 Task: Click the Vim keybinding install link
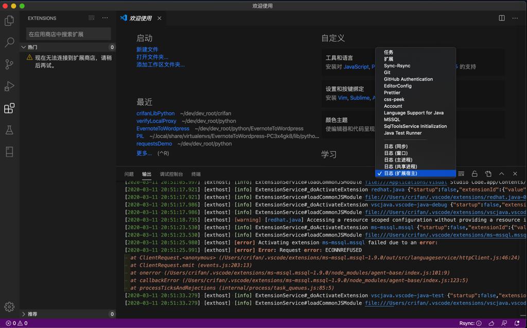click(x=342, y=98)
